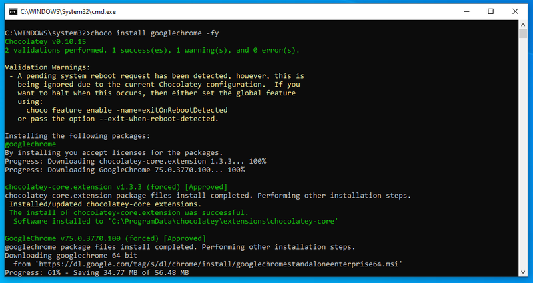
Task: Click the '--exit-when-reboot-detected' option line
Action: (x=118, y=119)
